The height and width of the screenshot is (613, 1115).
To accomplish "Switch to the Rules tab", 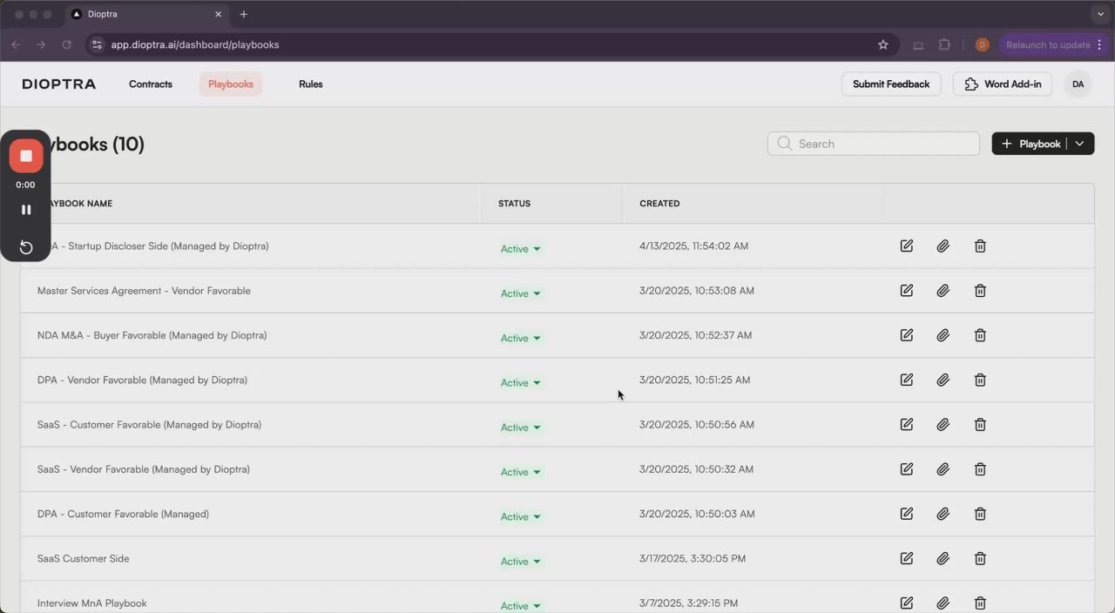I will (311, 84).
